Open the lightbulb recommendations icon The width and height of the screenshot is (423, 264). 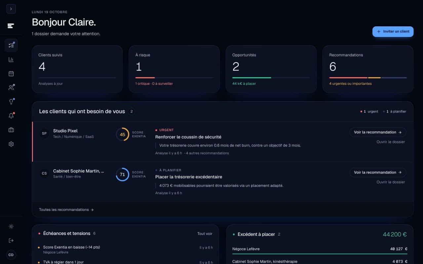coord(11,102)
